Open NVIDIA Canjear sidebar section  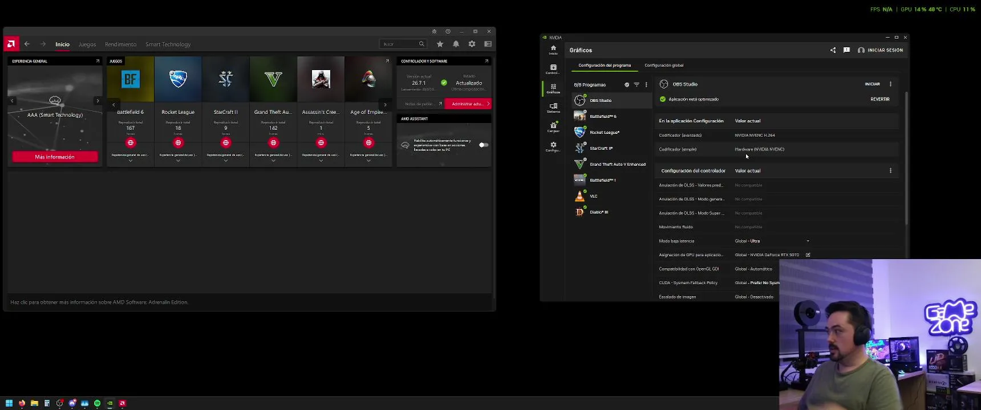pyautogui.click(x=553, y=127)
